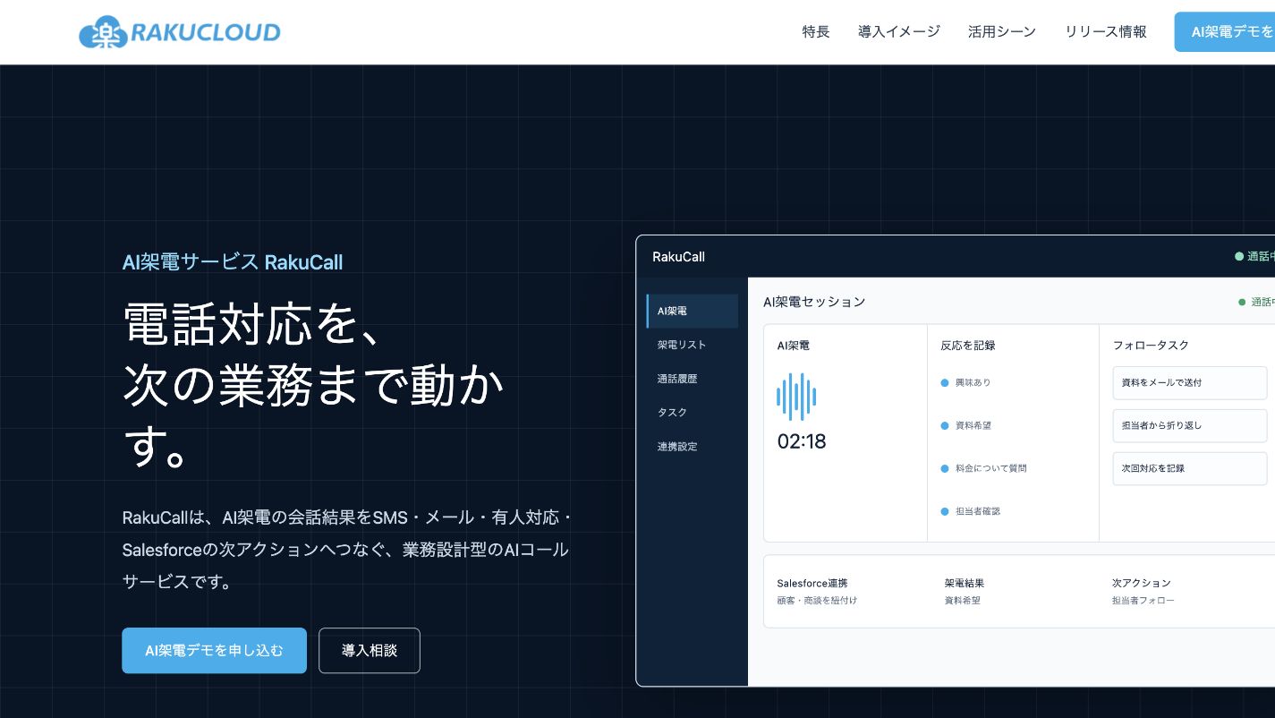Open 連携設定 in RakuCall sidebar

click(x=693, y=447)
